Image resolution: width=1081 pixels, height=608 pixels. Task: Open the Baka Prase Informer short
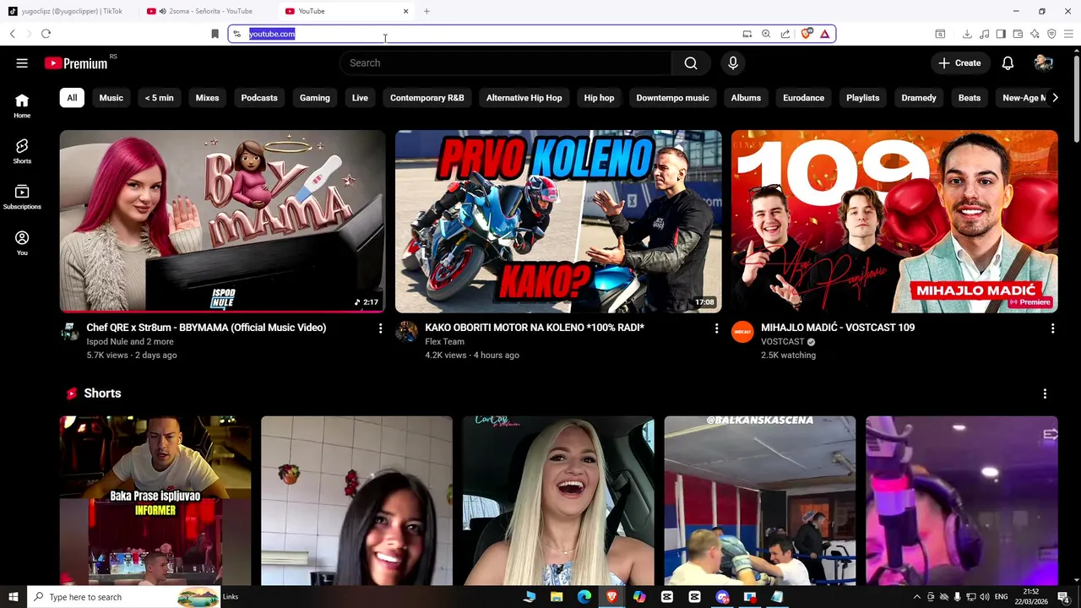[155, 500]
